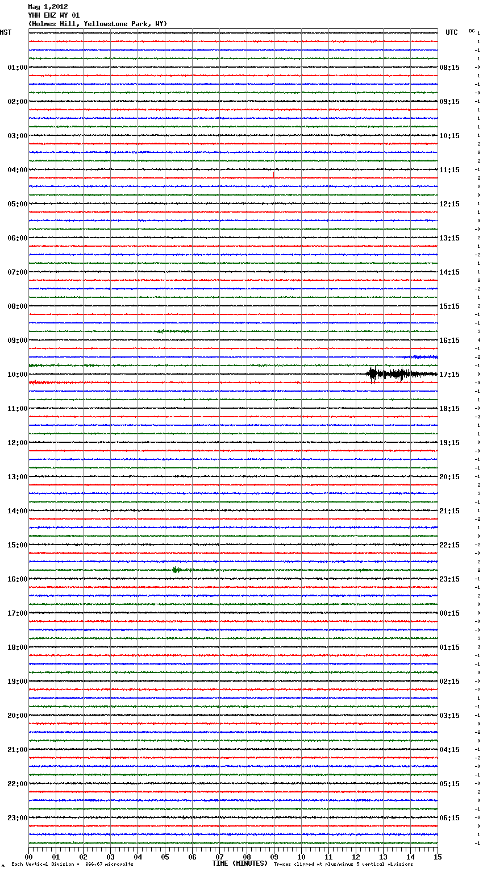Select the 10:00 MST time label
Screen dimensions: 483x872
pyautogui.click(x=18, y=375)
